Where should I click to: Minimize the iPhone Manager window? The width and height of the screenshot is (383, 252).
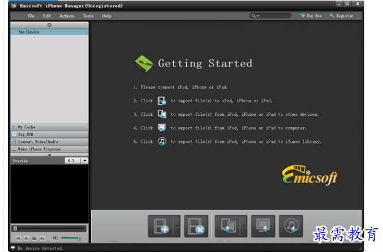(338, 4)
